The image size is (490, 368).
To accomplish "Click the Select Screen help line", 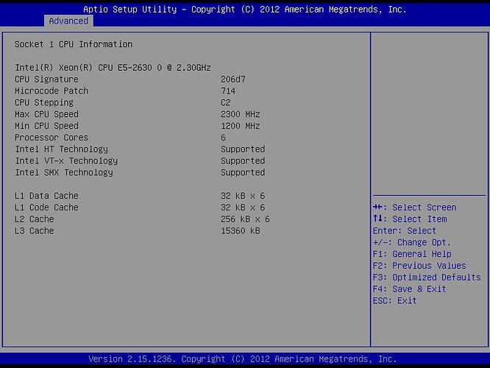I will point(415,208).
